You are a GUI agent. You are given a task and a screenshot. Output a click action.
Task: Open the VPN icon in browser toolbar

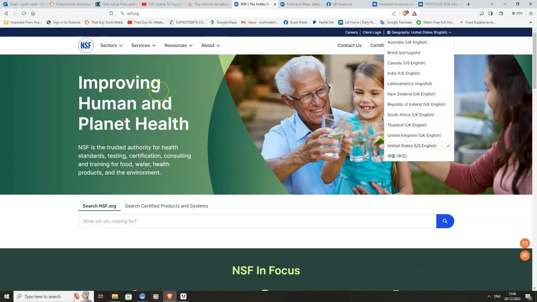tap(518, 13)
